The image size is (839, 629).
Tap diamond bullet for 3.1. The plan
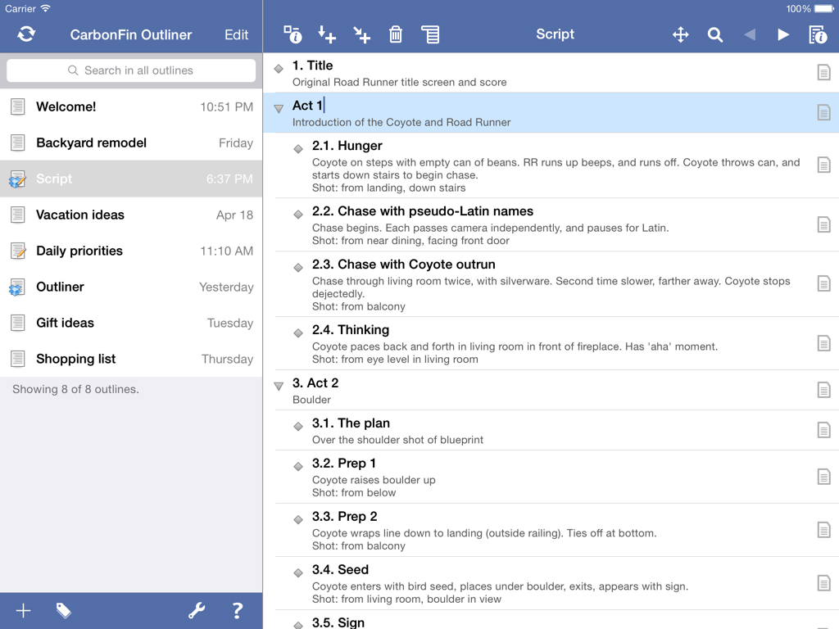point(298,426)
